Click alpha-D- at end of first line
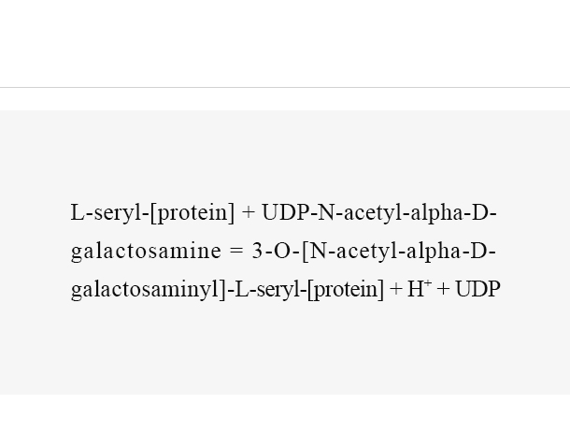Screen dimensions: 570x433 tap(453, 212)
